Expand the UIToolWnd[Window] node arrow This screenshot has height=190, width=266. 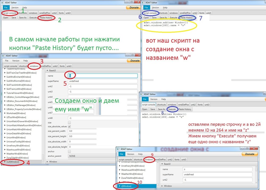5,117
